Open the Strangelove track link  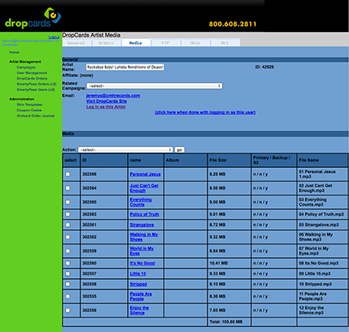click(142, 225)
